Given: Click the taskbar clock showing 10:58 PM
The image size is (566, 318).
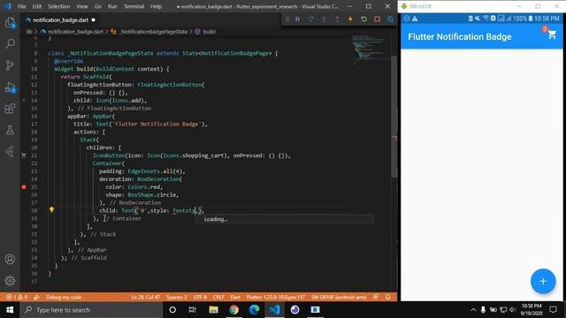Looking at the screenshot, I should pyautogui.click(x=532, y=310).
